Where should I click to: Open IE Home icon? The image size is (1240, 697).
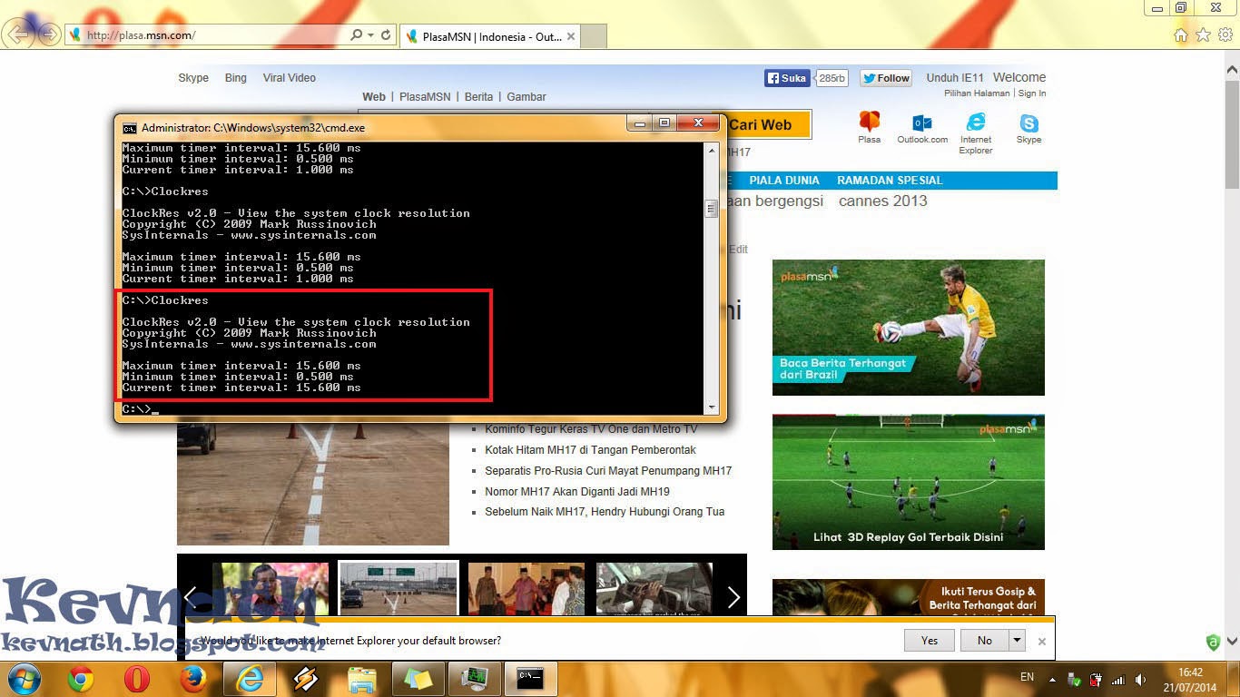click(1180, 35)
